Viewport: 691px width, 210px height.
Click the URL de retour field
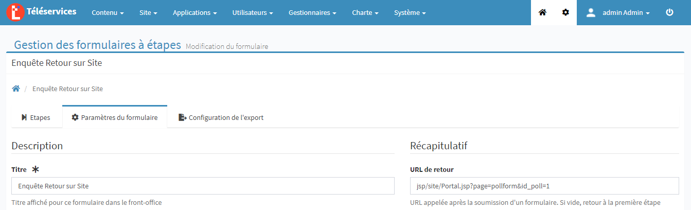(544, 186)
